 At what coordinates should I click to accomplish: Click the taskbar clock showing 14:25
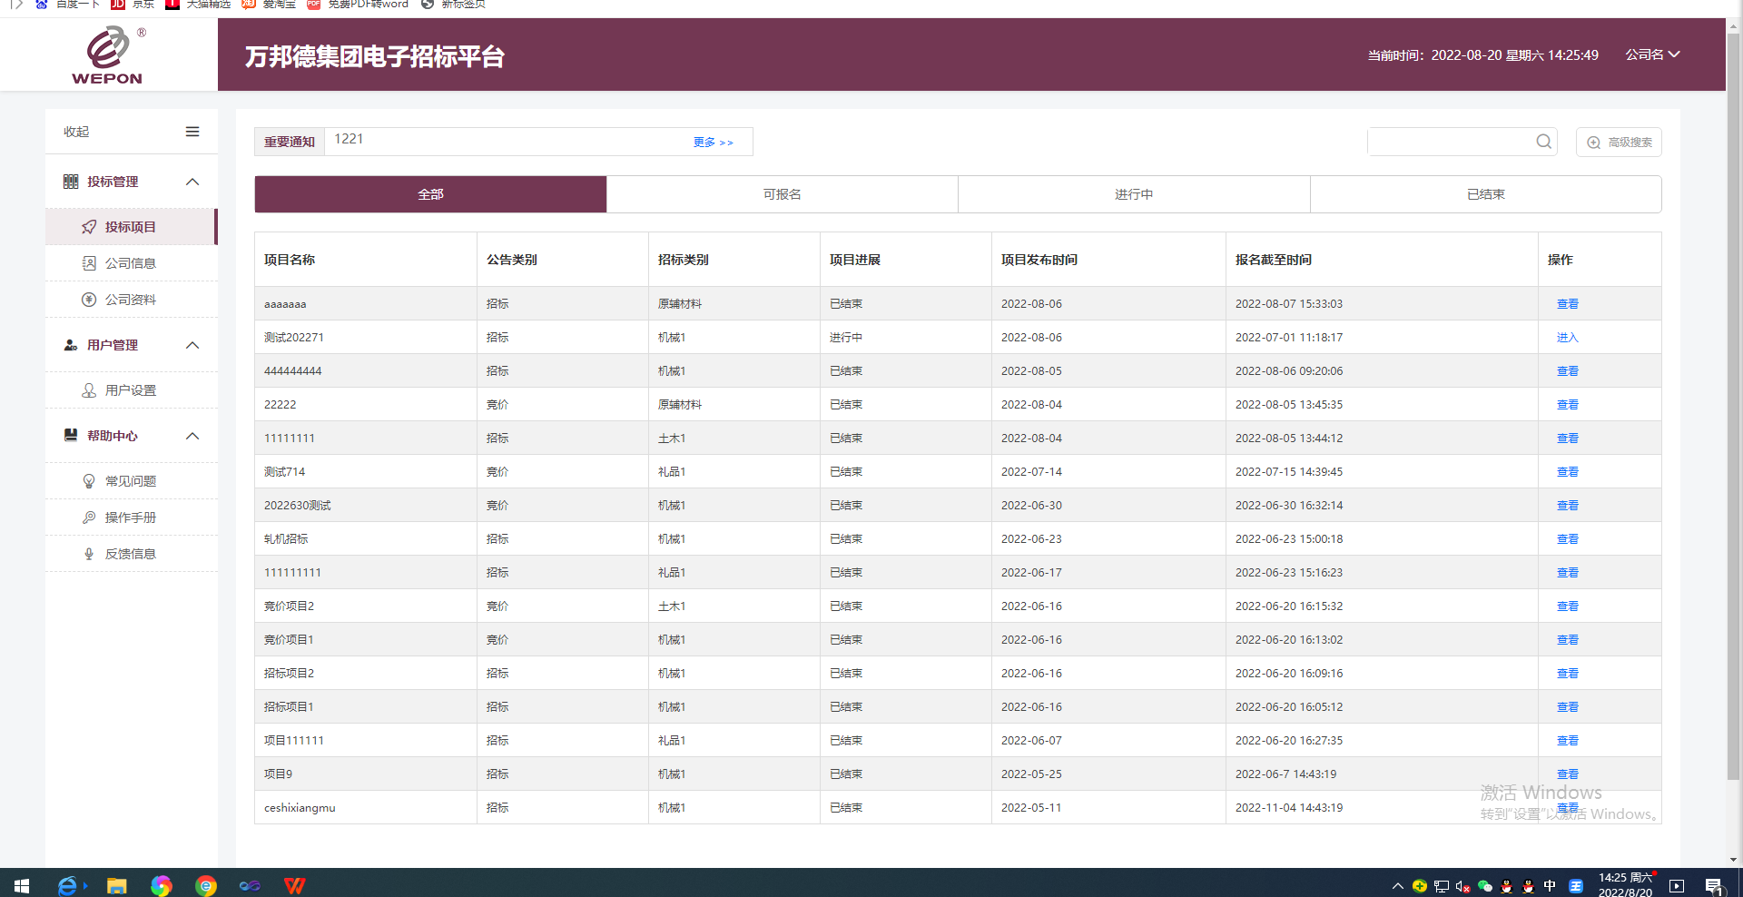click(x=1625, y=885)
